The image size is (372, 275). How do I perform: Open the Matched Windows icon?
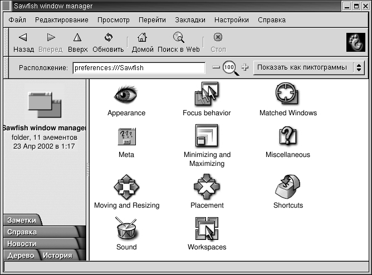click(x=288, y=95)
